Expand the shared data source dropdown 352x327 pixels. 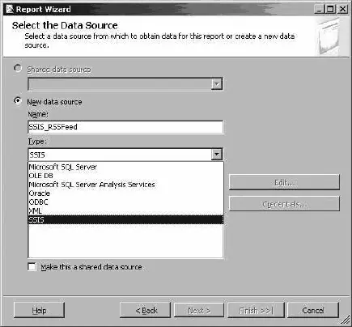coord(217,84)
